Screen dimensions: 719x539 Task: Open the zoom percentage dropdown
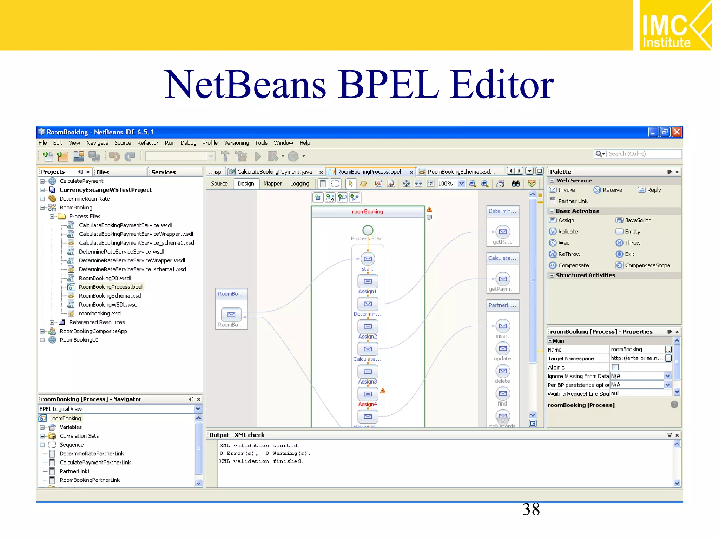click(x=461, y=184)
